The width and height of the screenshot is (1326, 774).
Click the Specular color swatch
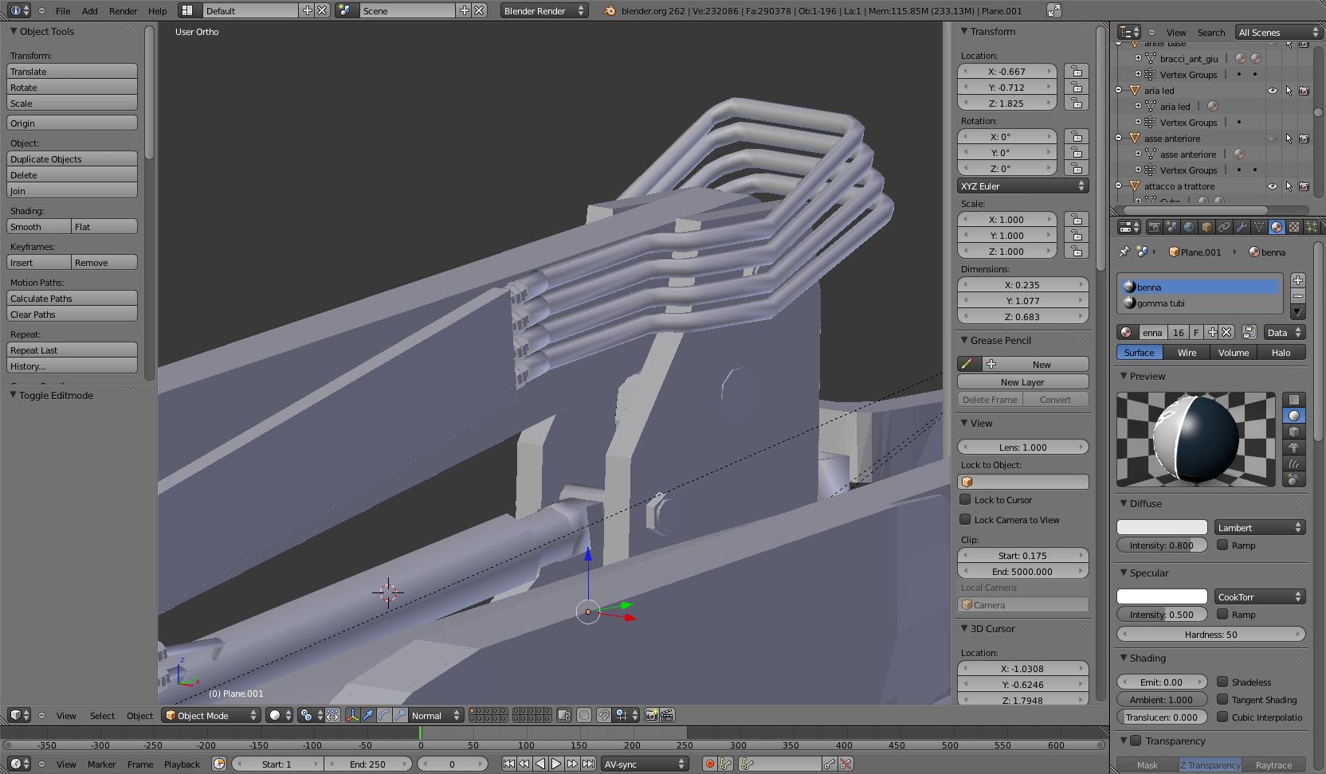[1162, 596]
